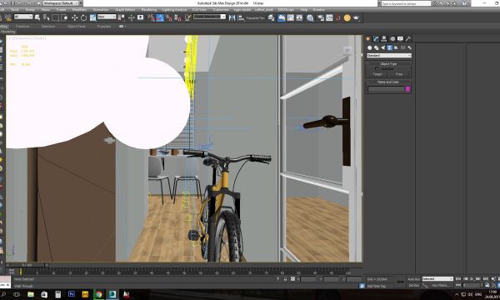Viewport: 500px width, 300px height.
Task: Open the Create command panel tab
Action: click(368, 38)
